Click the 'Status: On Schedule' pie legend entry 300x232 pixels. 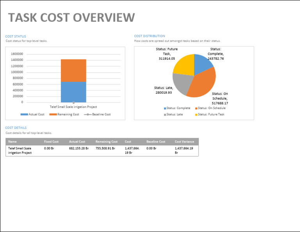210,108
